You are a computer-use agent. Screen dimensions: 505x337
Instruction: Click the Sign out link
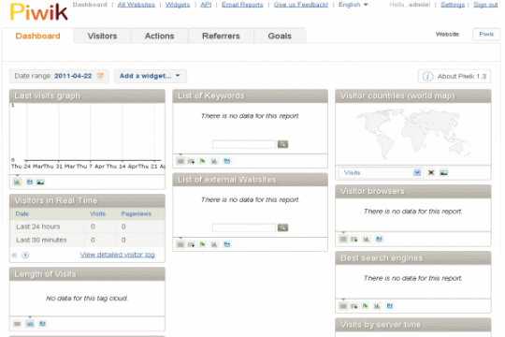point(485,5)
